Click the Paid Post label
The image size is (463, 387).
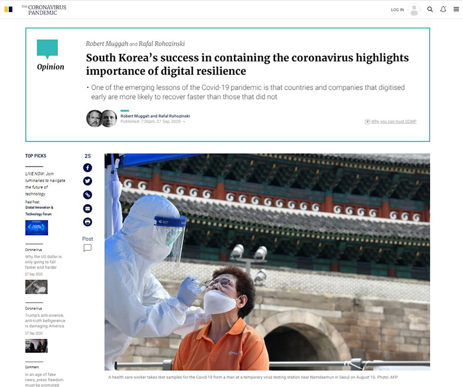[32, 202]
